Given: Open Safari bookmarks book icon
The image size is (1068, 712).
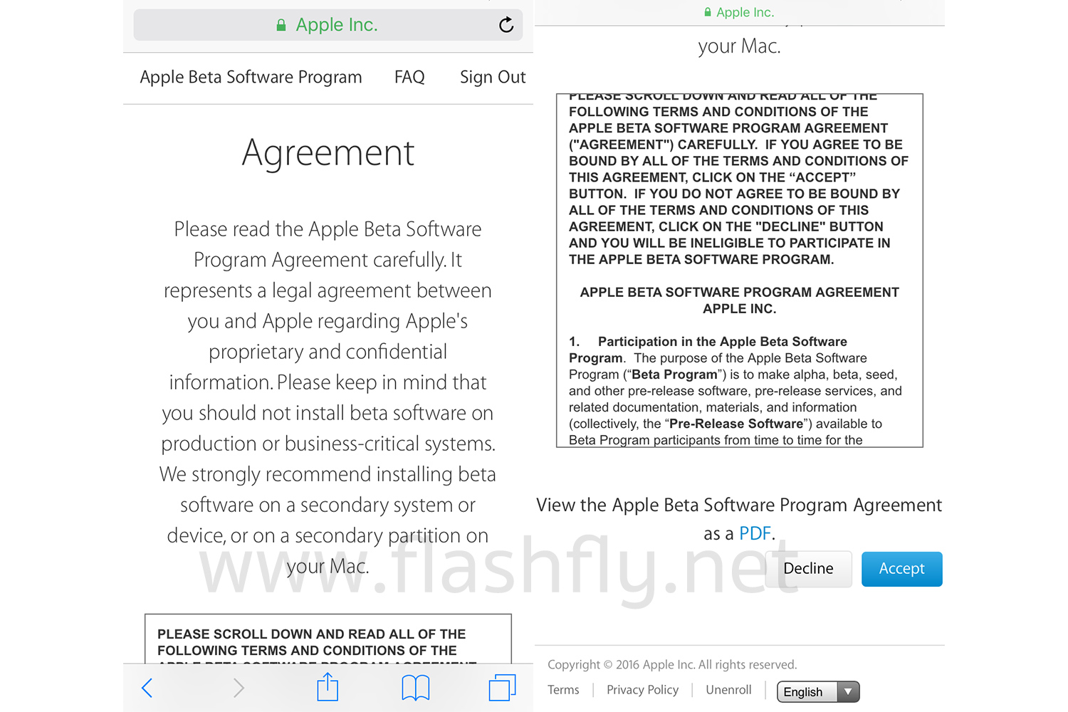Looking at the screenshot, I should pos(416,688).
